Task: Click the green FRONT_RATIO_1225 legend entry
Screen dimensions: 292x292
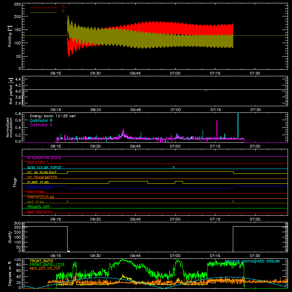Action: click(x=47, y=265)
